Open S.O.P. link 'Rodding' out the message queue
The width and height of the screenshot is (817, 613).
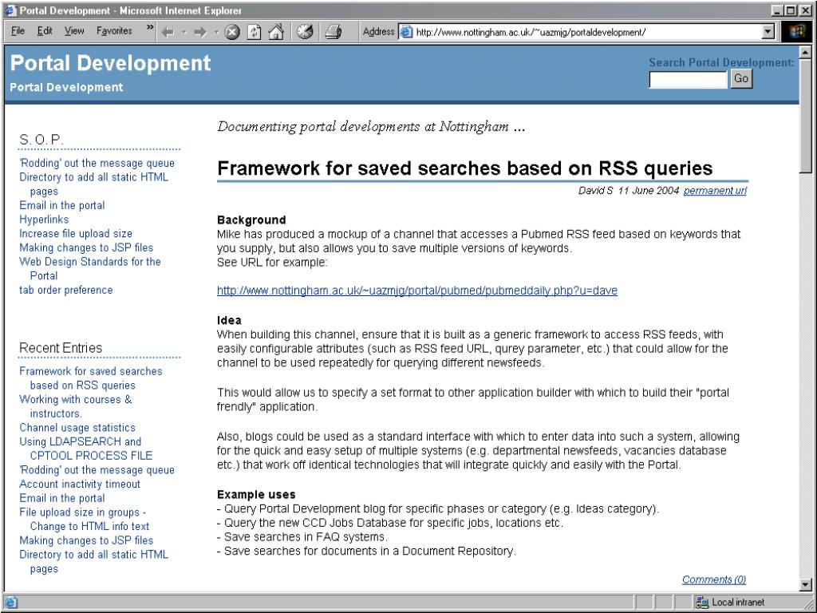[x=97, y=163]
